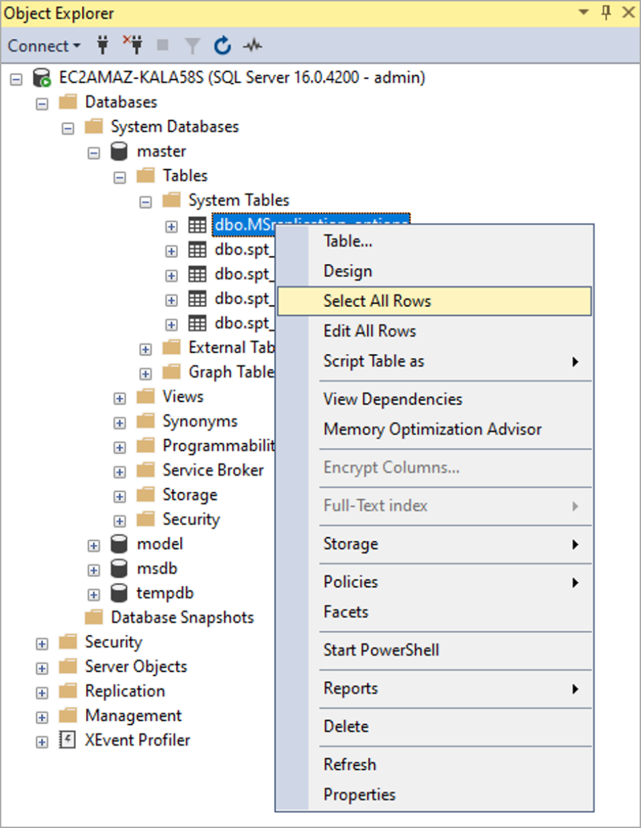Open the Reports submenu
This screenshot has height=828, width=641.
pyautogui.click(x=434, y=689)
